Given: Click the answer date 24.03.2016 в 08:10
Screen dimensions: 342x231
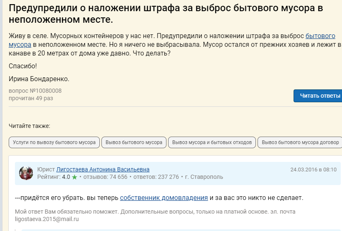Looking at the screenshot, I should tap(313, 170).
